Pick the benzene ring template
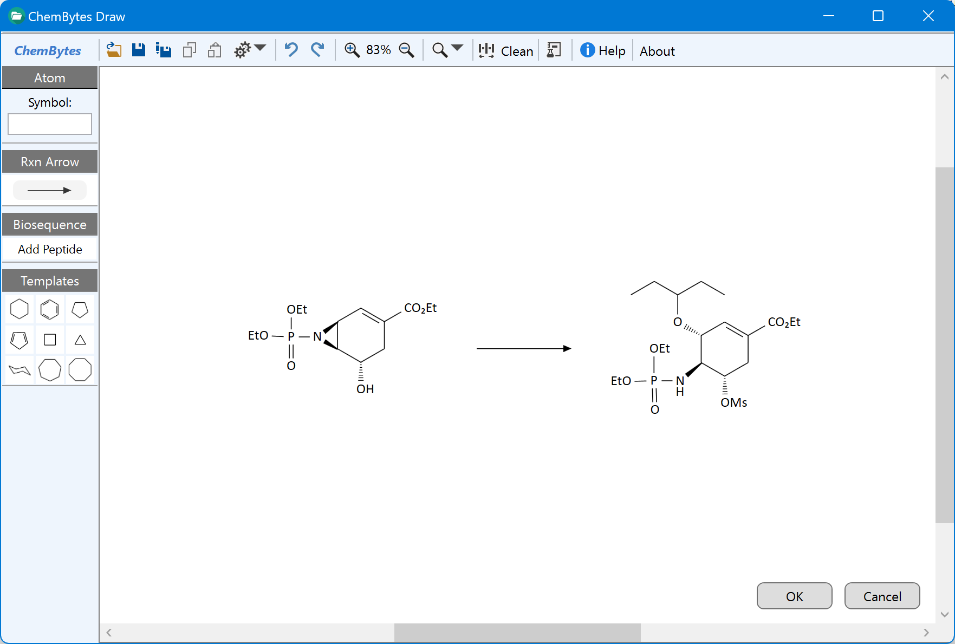Screen dimensions: 955x644 (50, 309)
